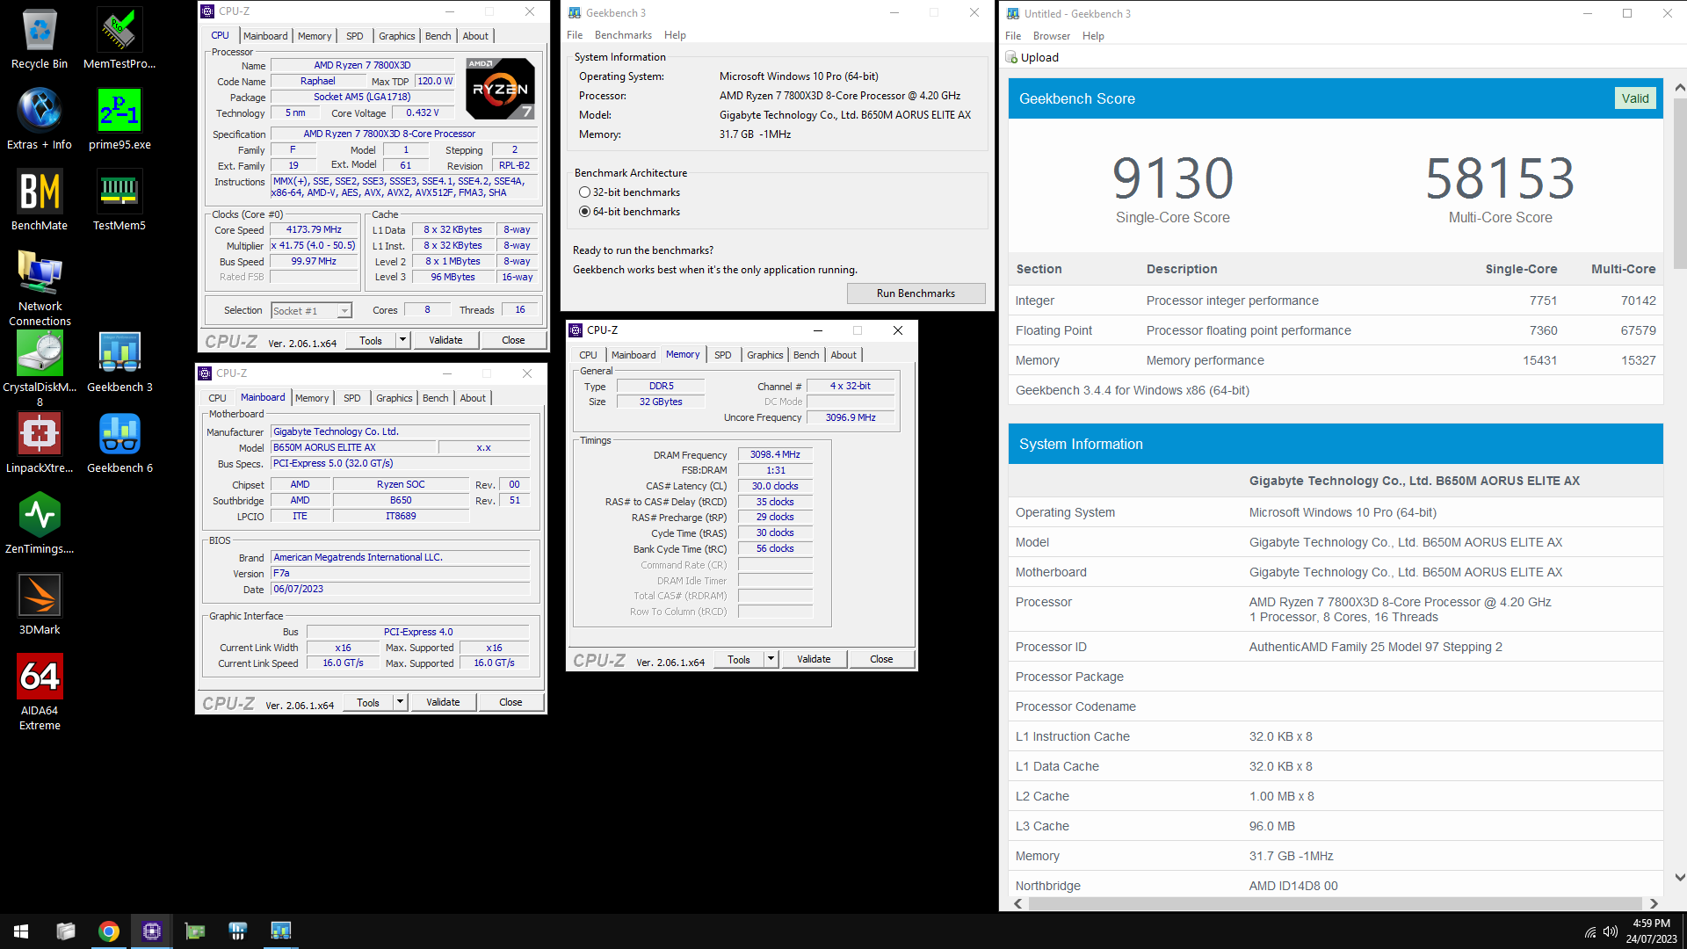This screenshot has height=949, width=1687.
Task: Click horizontal scrollbar right arrow in Geekbench
Action: pos(1653,903)
